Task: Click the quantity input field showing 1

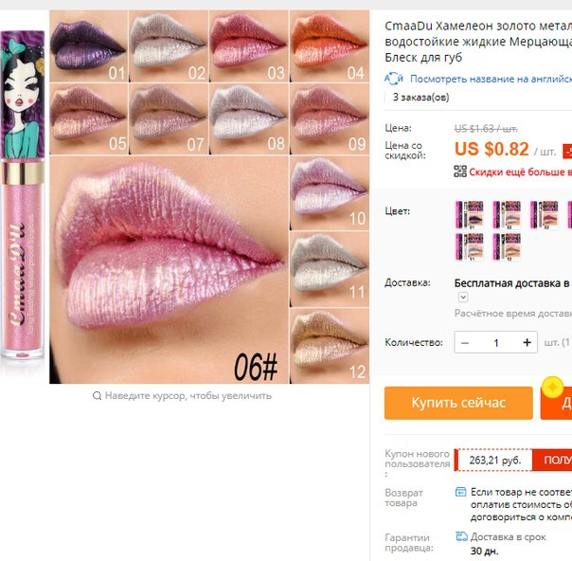Action: click(496, 343)
